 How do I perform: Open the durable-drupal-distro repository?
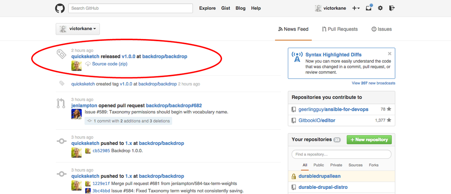[x=323, y=187]
